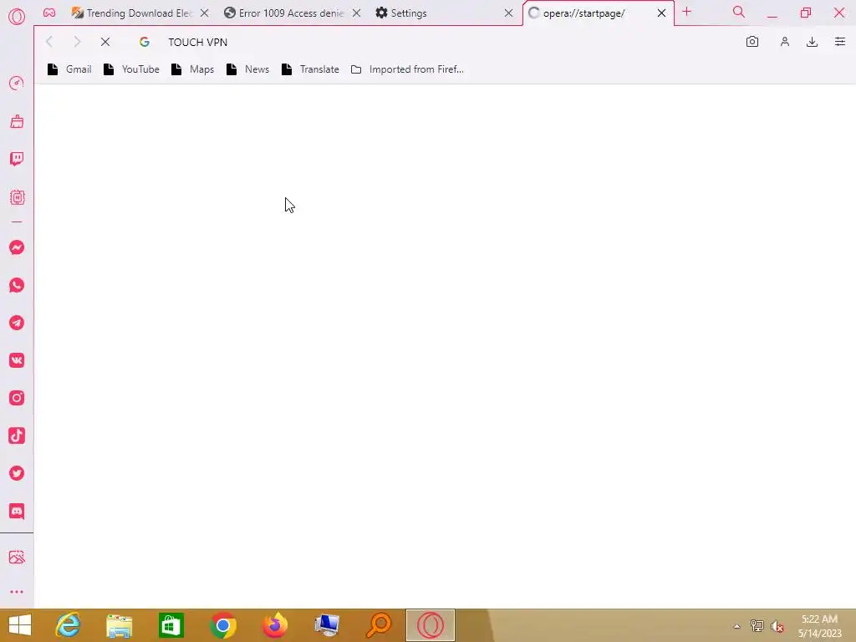Launch Firefox from taskbar
The height and width of the screenshot is (642, 856).
point(274,625)
